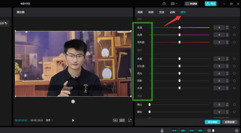Play the video in the player
241x133 pixels.
(x=73, y=120)
